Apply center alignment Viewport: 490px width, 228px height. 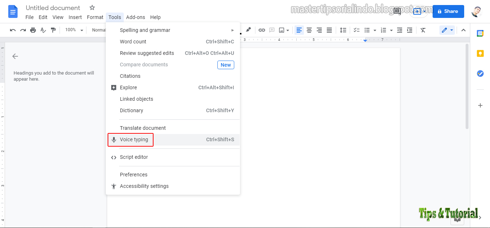coord(309,30)
